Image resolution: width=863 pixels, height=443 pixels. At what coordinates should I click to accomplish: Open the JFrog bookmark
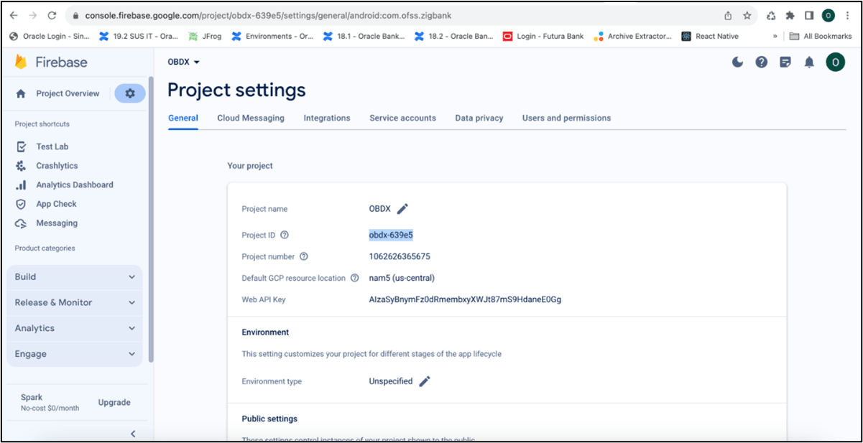coord(204,36)
